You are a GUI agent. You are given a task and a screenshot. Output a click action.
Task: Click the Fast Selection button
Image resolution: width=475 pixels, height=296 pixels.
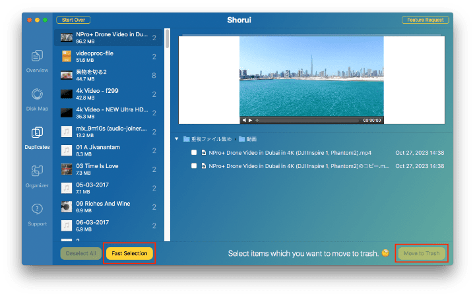(x=129, y=253)
